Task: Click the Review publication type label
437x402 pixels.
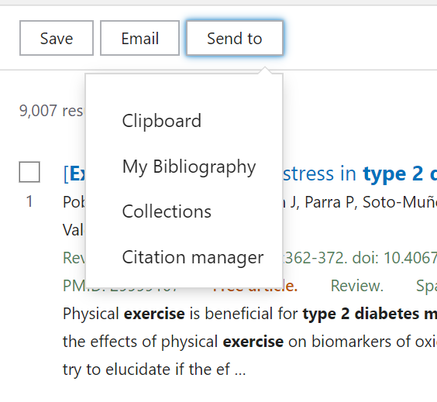Action: (357, 286)
